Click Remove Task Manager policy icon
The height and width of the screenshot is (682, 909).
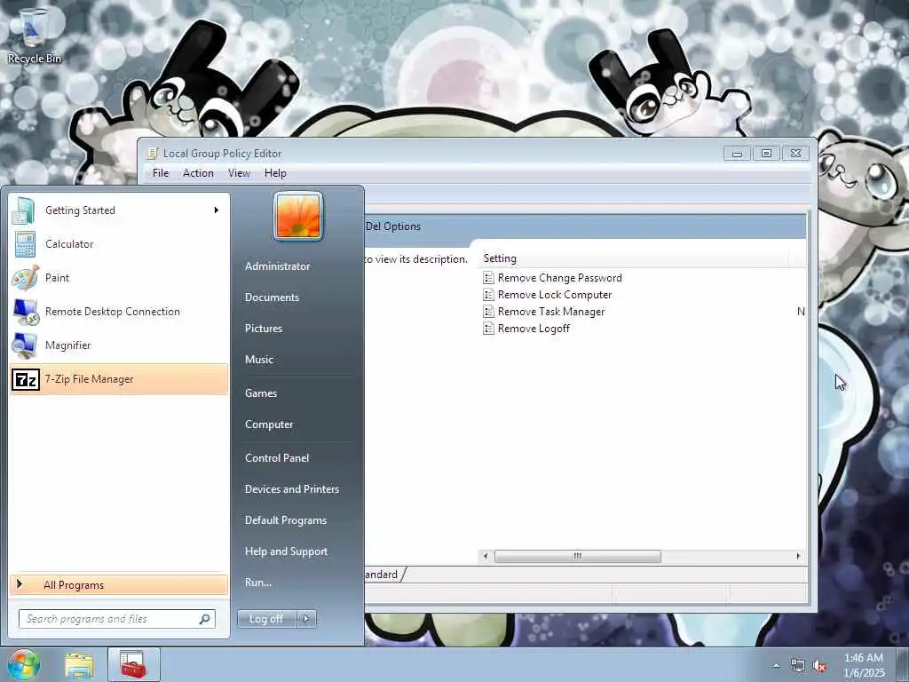[x=489, y=312]
